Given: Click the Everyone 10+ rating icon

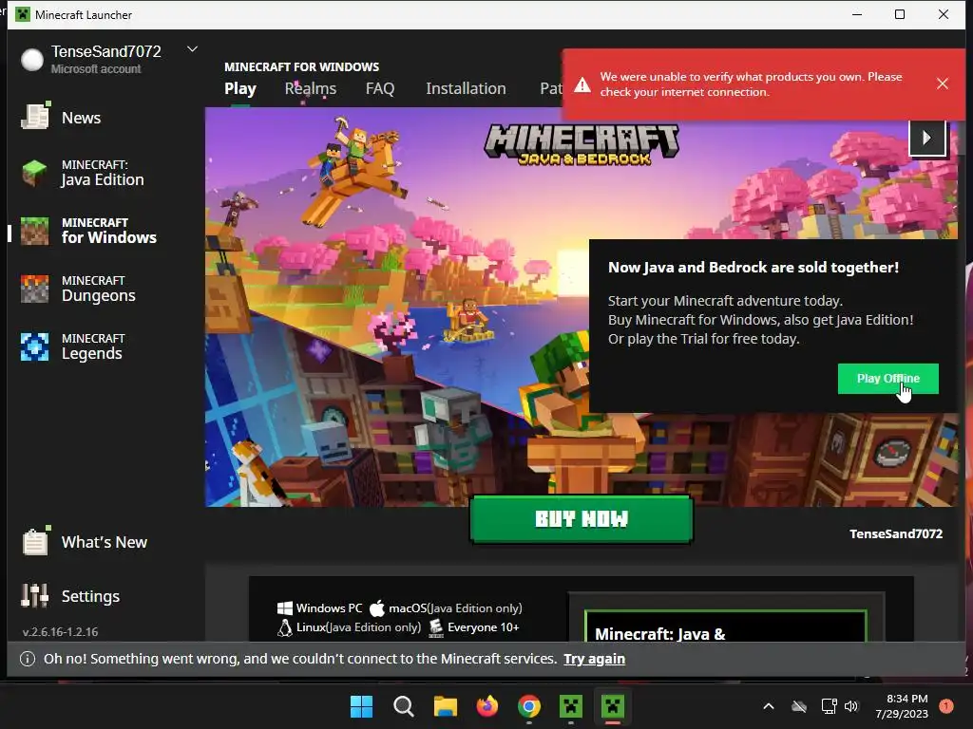Looking at the screenshot, I should 436,628.
